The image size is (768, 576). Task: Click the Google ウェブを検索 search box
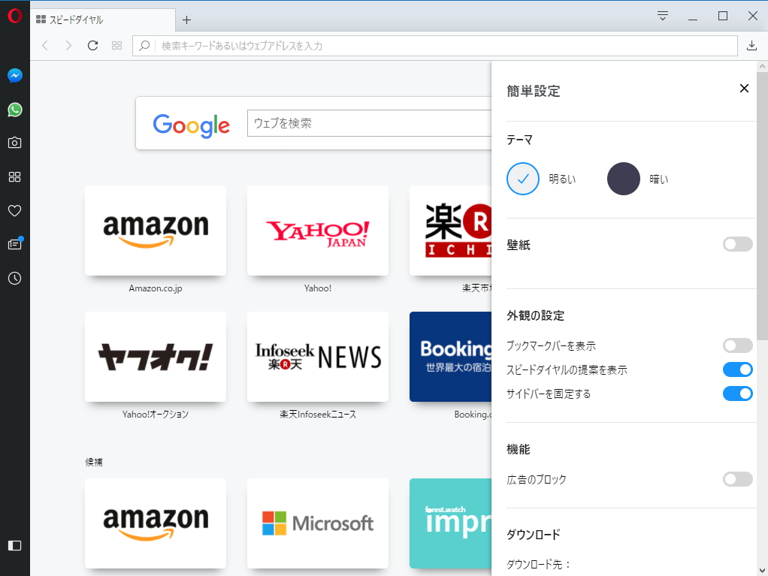coord(369,123)
